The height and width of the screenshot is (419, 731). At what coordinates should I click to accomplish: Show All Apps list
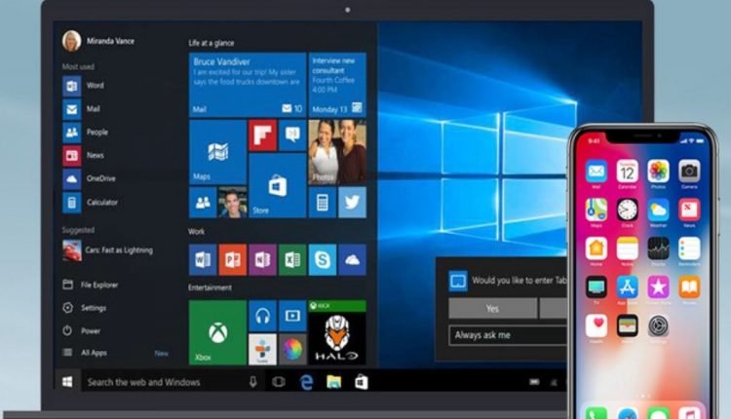pyautogui.click(x=85, y=353)
